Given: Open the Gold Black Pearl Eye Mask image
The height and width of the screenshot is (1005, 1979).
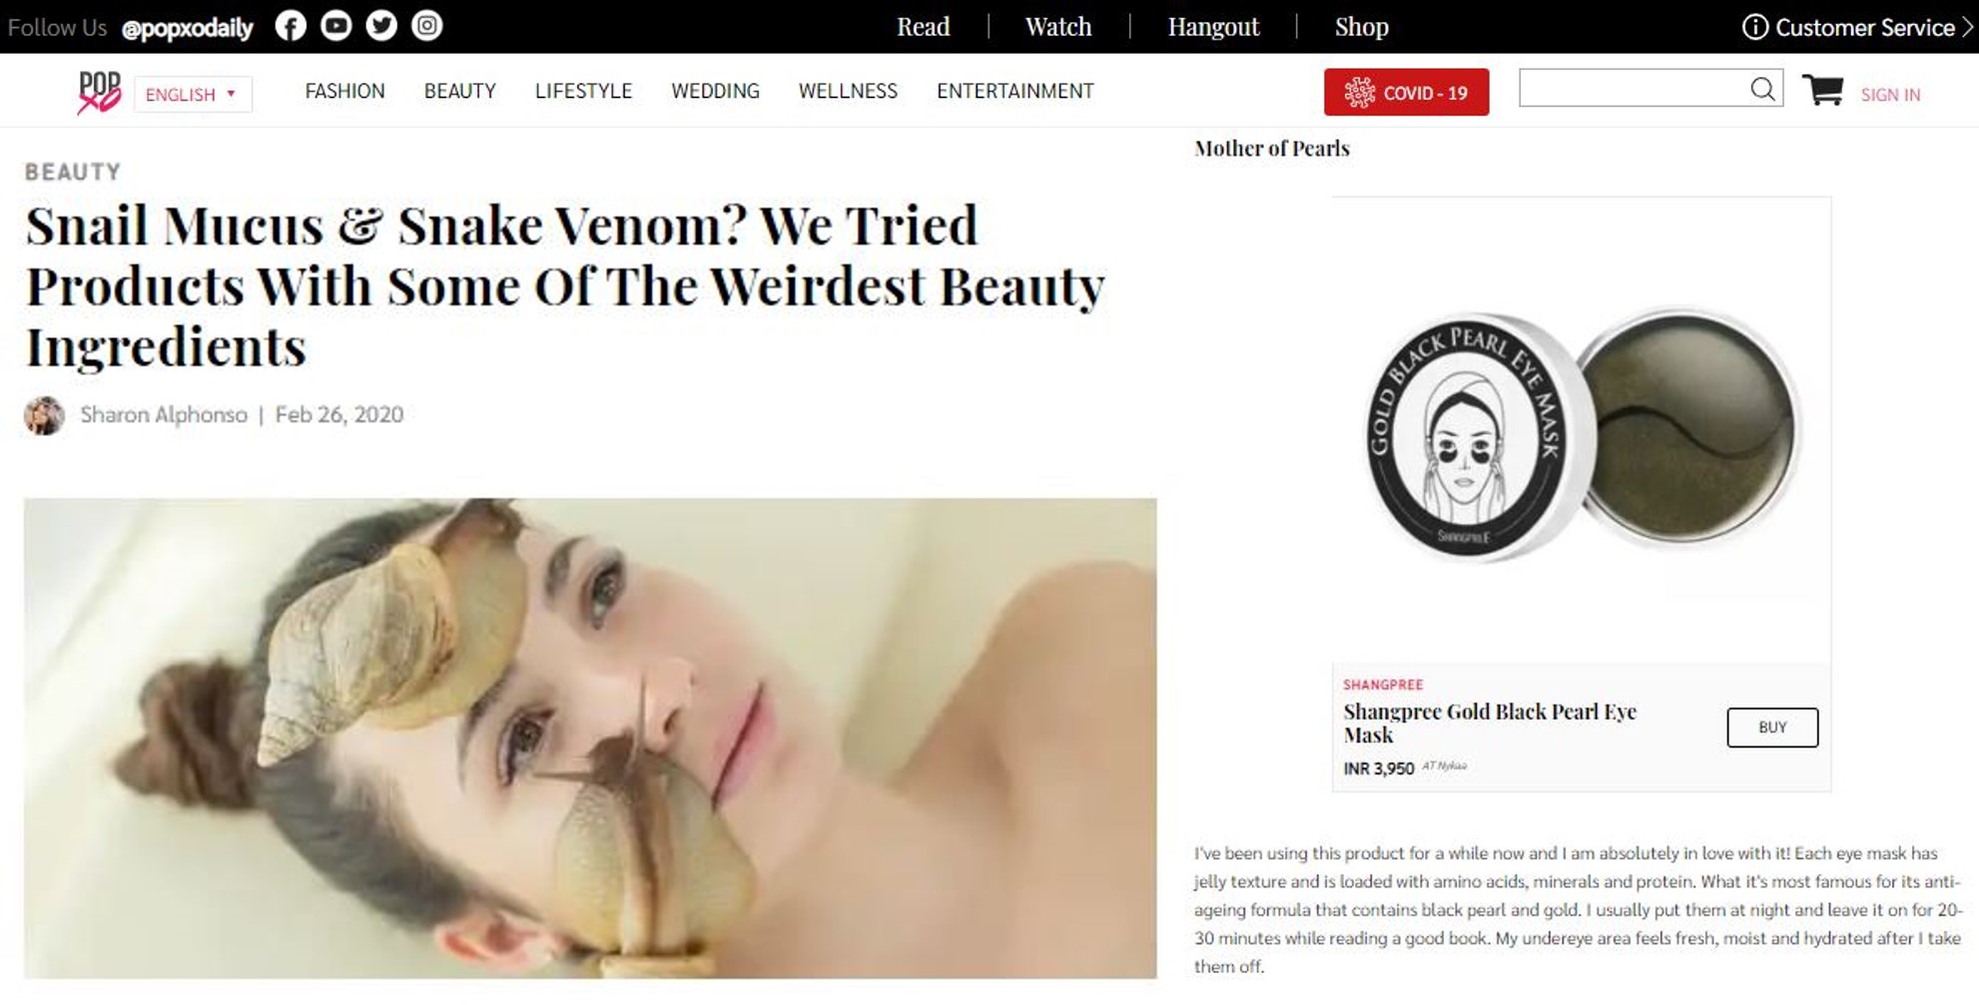Looking at the screenshot, I should click(x=1582, y=431).
